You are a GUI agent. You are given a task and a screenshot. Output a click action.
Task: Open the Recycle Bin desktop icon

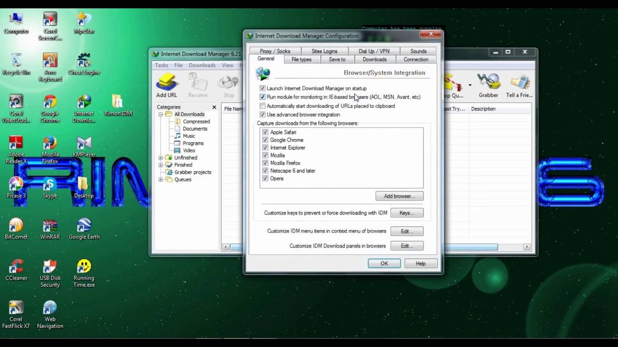16,64
